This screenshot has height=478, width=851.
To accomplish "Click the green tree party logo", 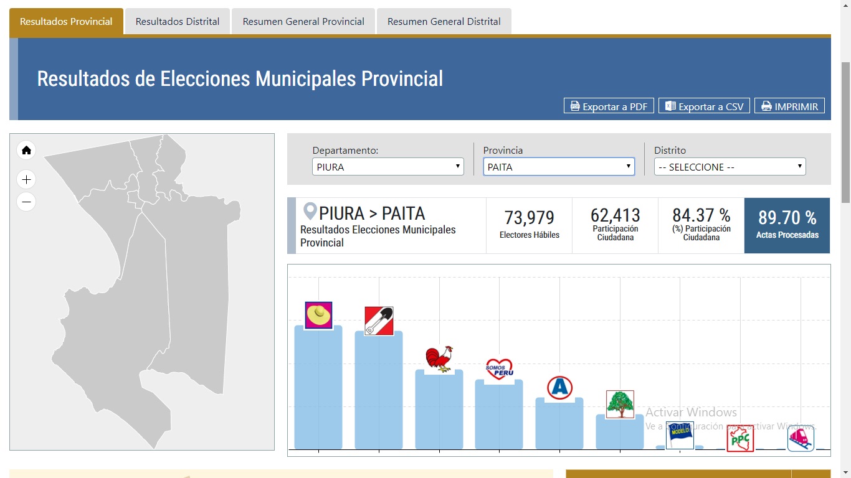I will [620, 404].
